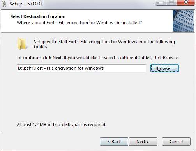196x151 pixels.
Task: Go to the previous step with Back
Action: (x=114, y=142)
